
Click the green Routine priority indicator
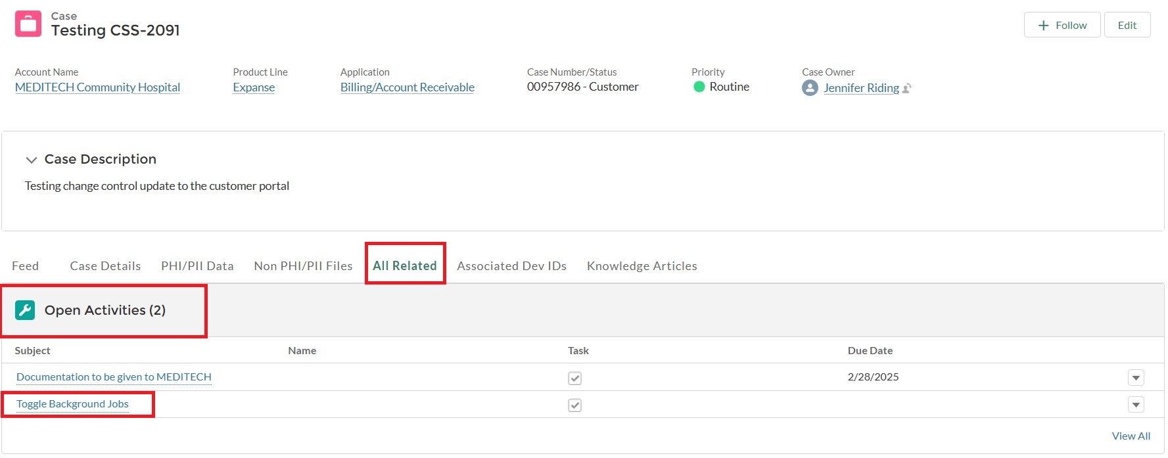[x=699, y=87]
